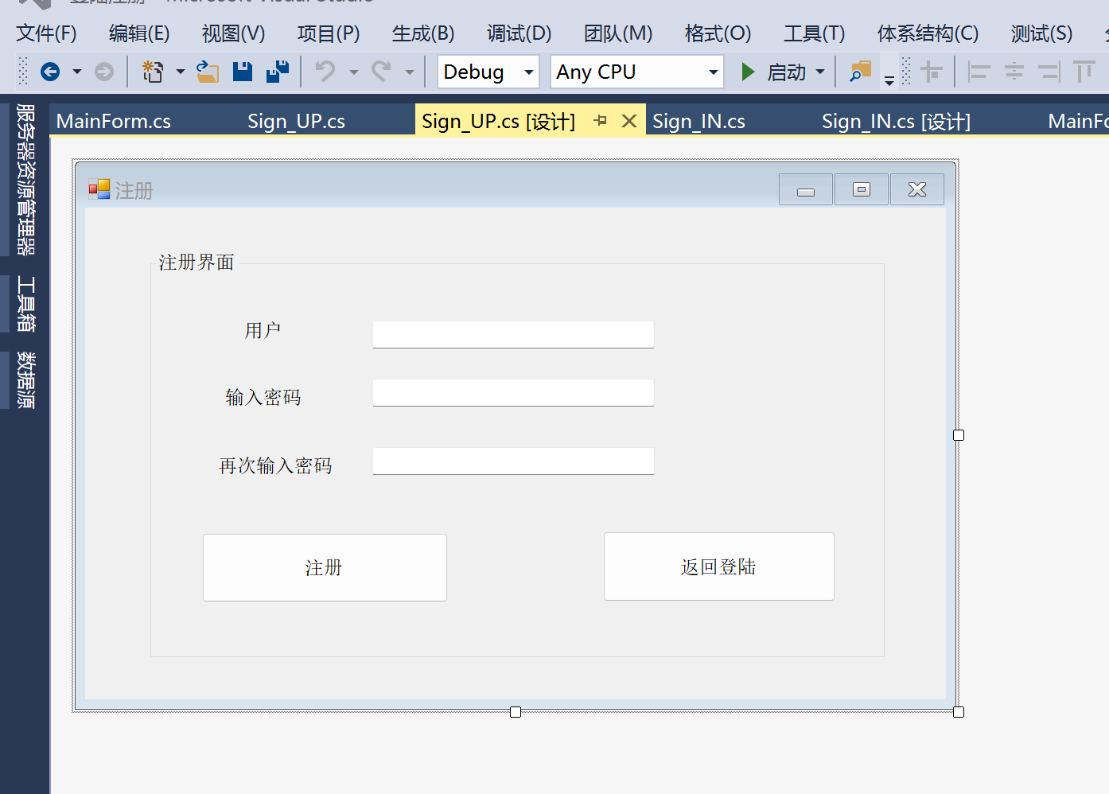Select the 用户 text box
This screenshot has width=1109, height=794.
pos(513,334)
